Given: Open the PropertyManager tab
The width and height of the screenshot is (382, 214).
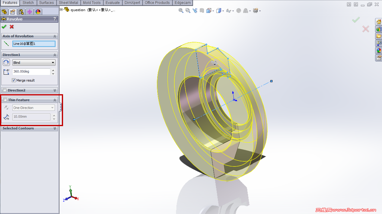Looking at the screenshot, I should pyautogui.click(x=13, y=12).
